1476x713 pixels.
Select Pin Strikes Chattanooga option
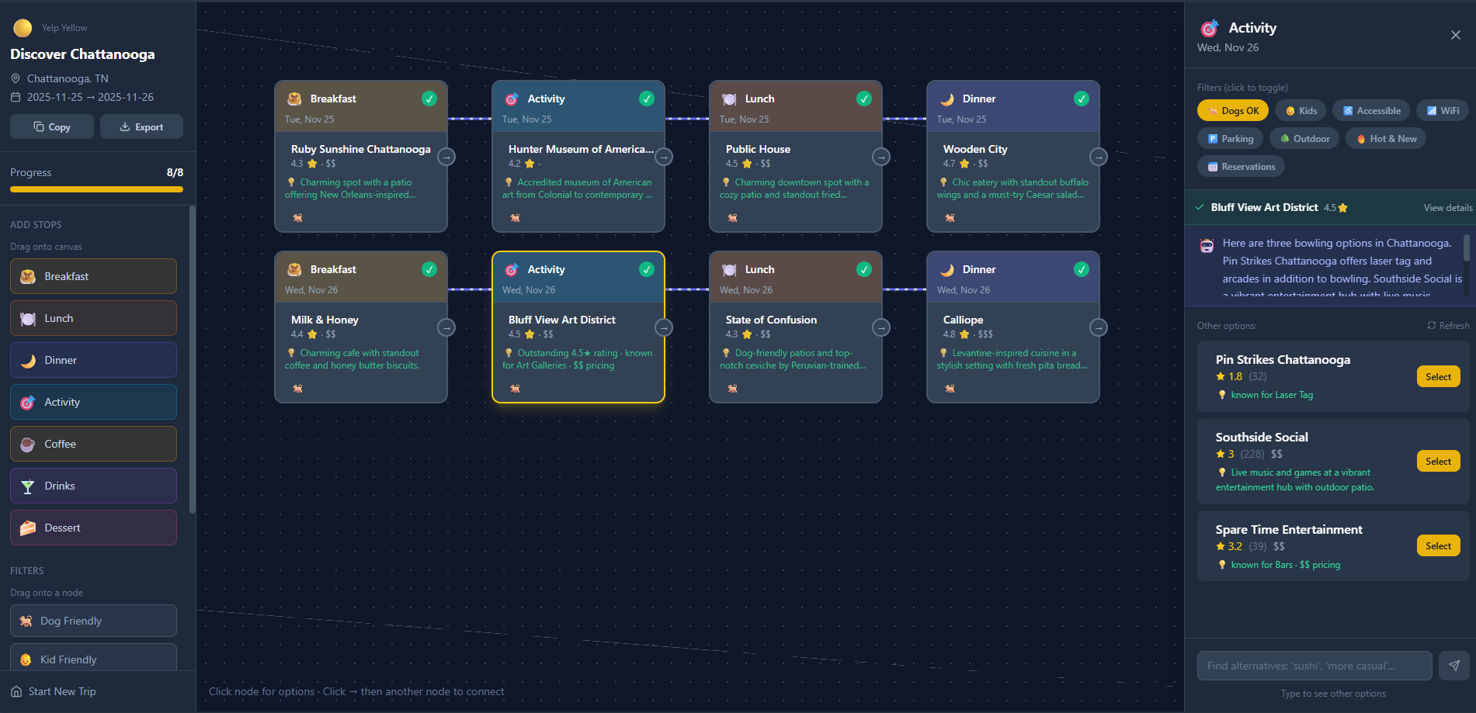tap(1438, 377)
